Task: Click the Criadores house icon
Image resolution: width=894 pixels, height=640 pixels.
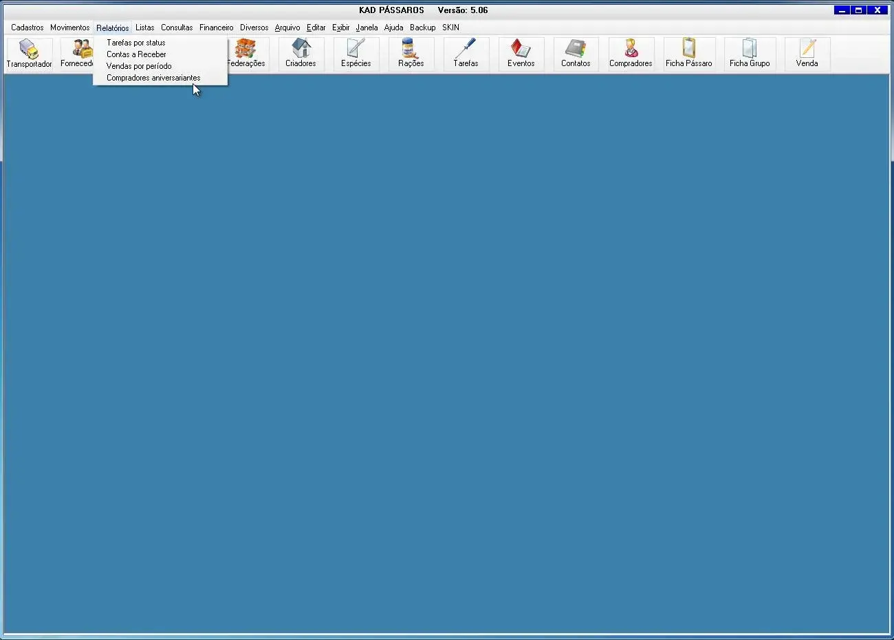Action: coord(301,54)
